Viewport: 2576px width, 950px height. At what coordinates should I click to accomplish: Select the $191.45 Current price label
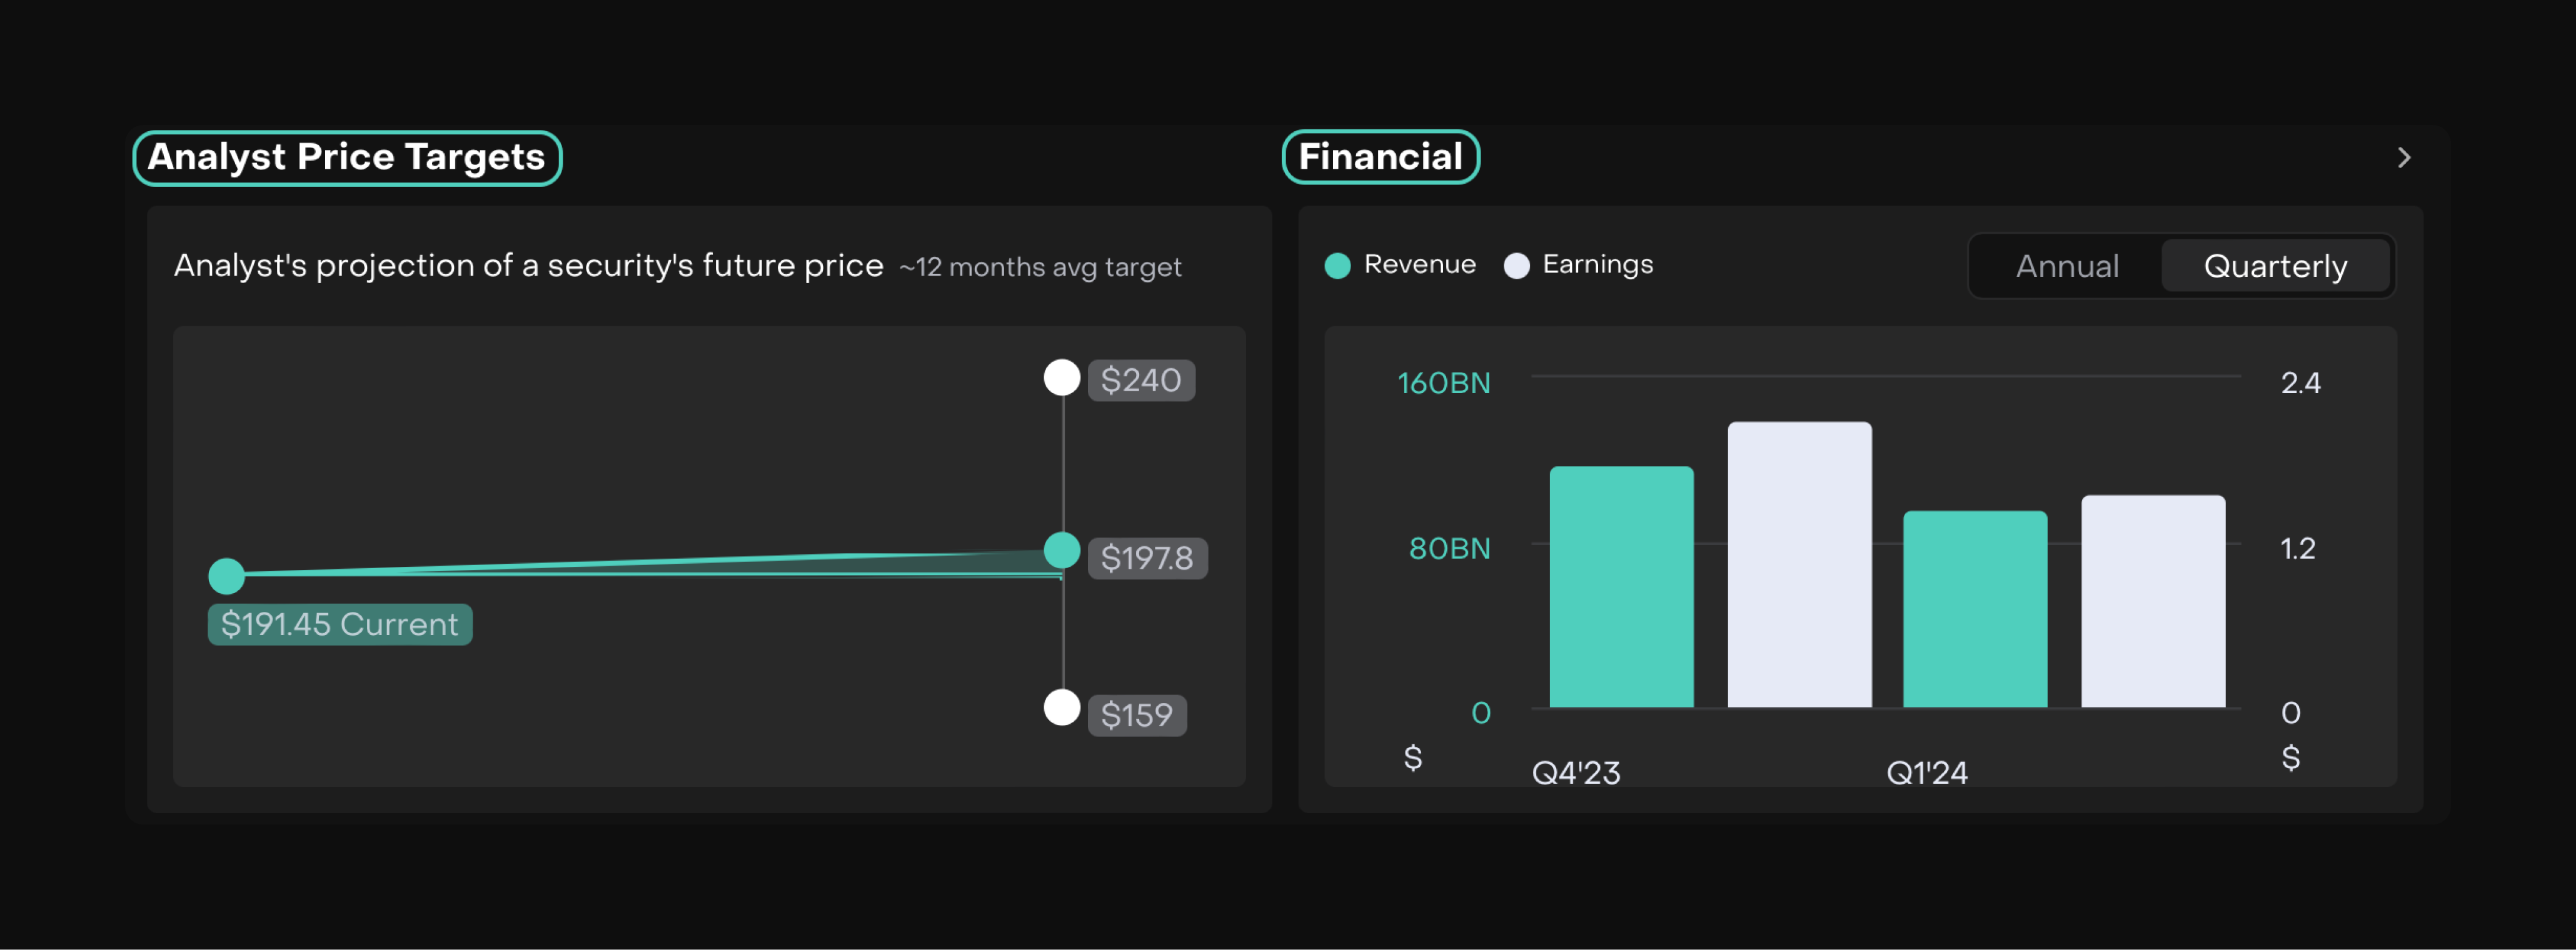pyautogui.click(x=339, y=625)
